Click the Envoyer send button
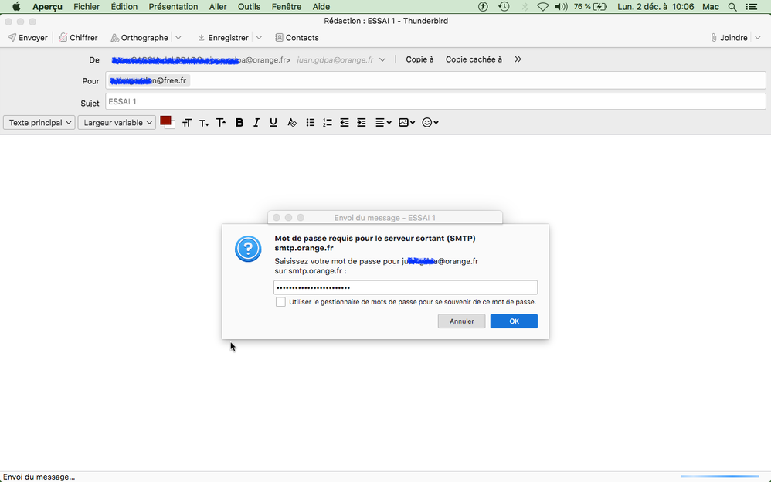The width and height of the screenshot is (771, 482). (28, 38)
